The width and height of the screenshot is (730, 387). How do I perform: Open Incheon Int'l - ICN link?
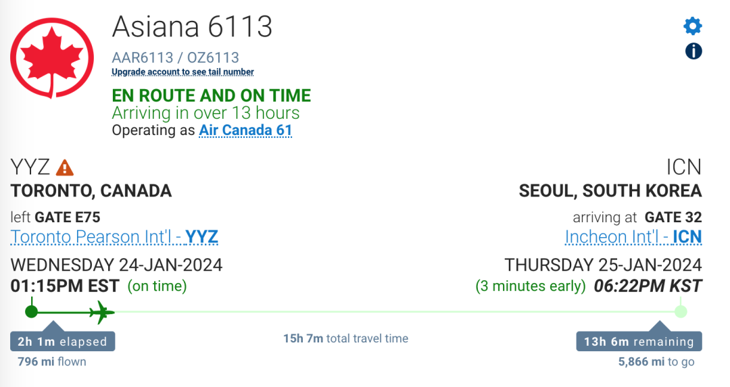point(633,237)
